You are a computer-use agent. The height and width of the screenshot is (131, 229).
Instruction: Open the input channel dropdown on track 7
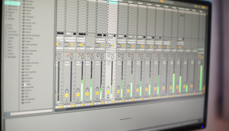[x=111, y=42]
